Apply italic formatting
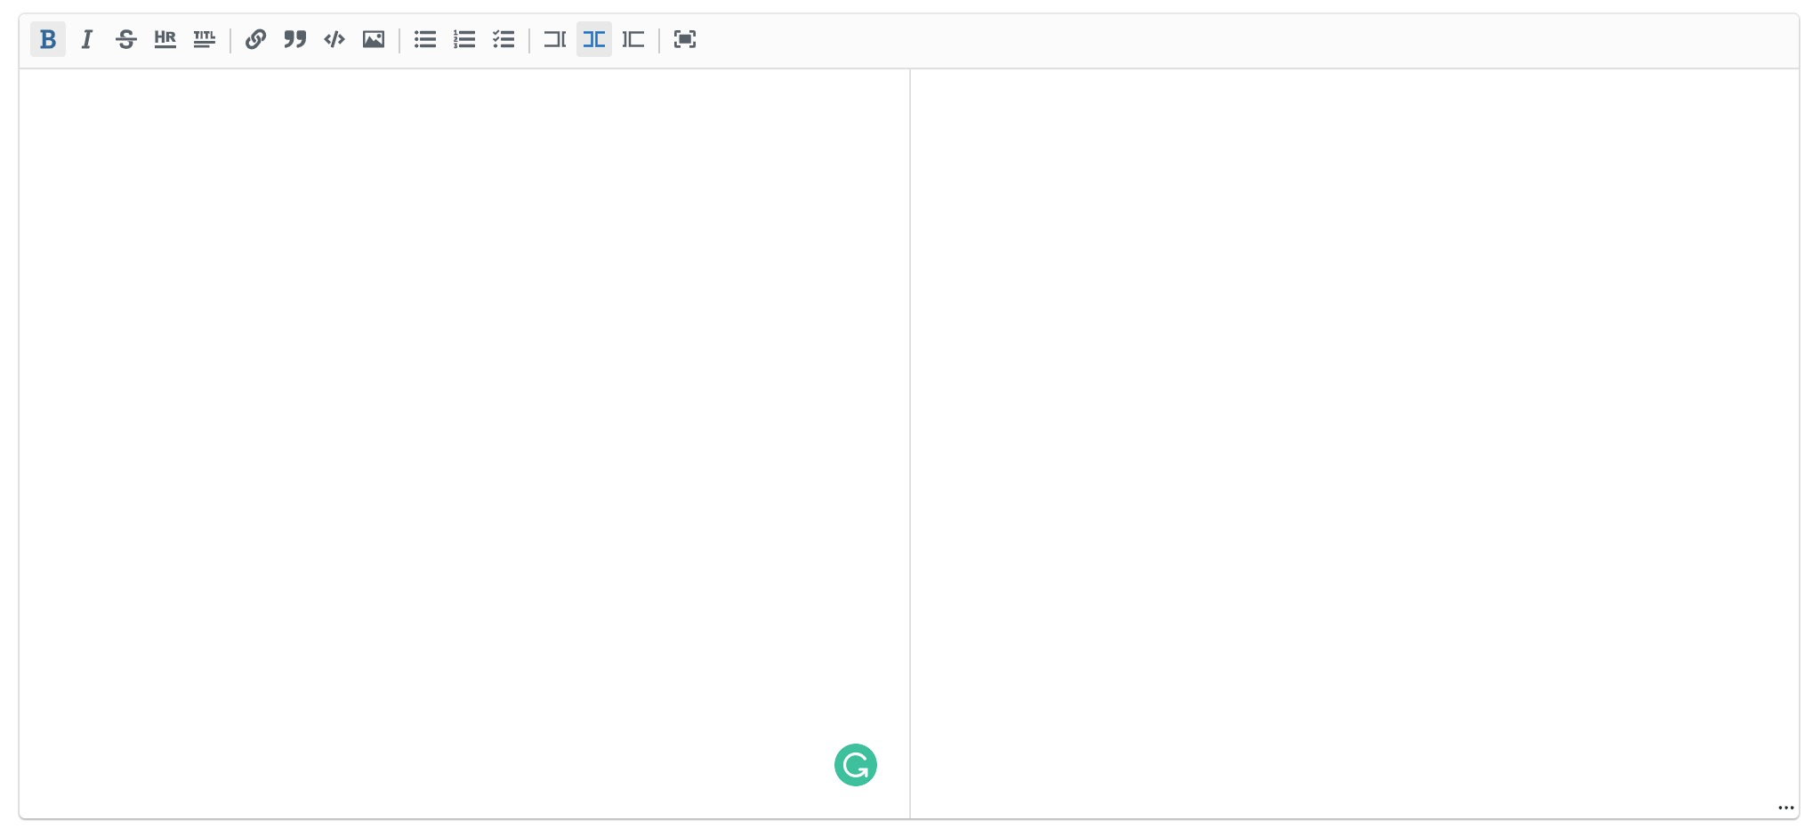This screenshot has height=829, width=1813. click(87, 39)
